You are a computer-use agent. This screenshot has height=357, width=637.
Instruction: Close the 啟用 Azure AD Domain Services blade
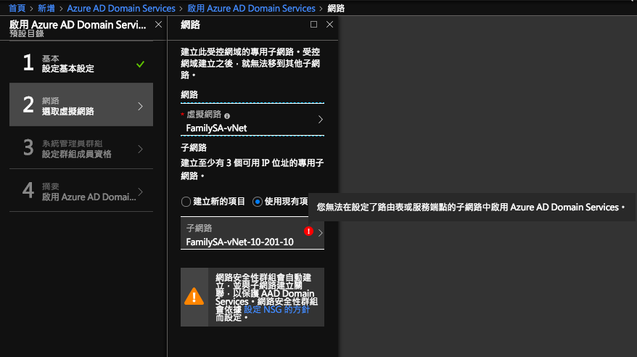coord(158,25)
